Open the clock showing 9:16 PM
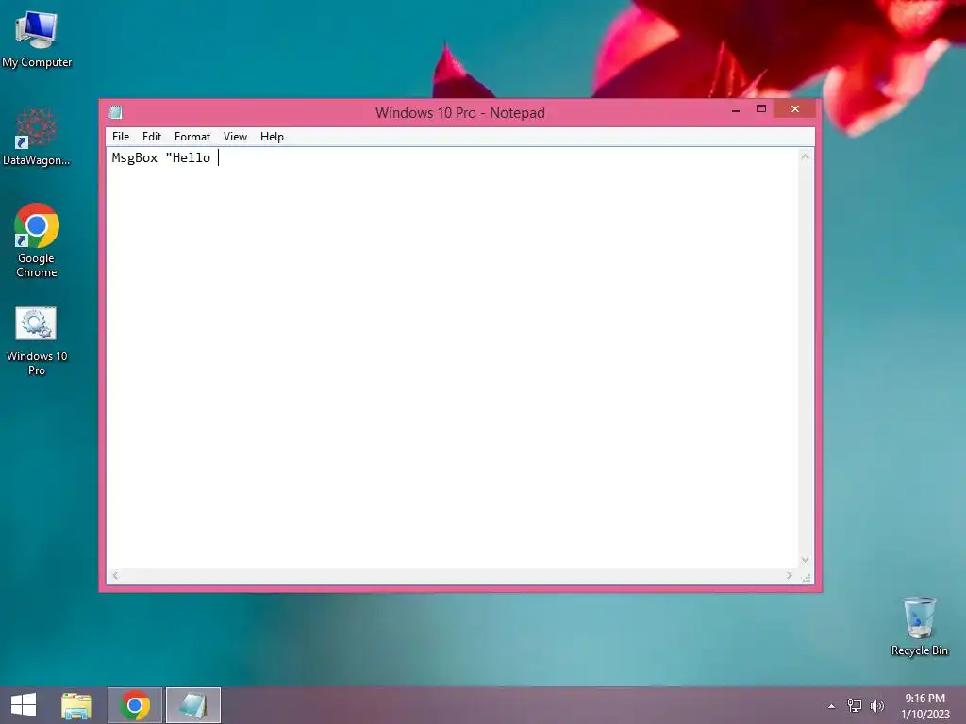 [x=924, y=705]
